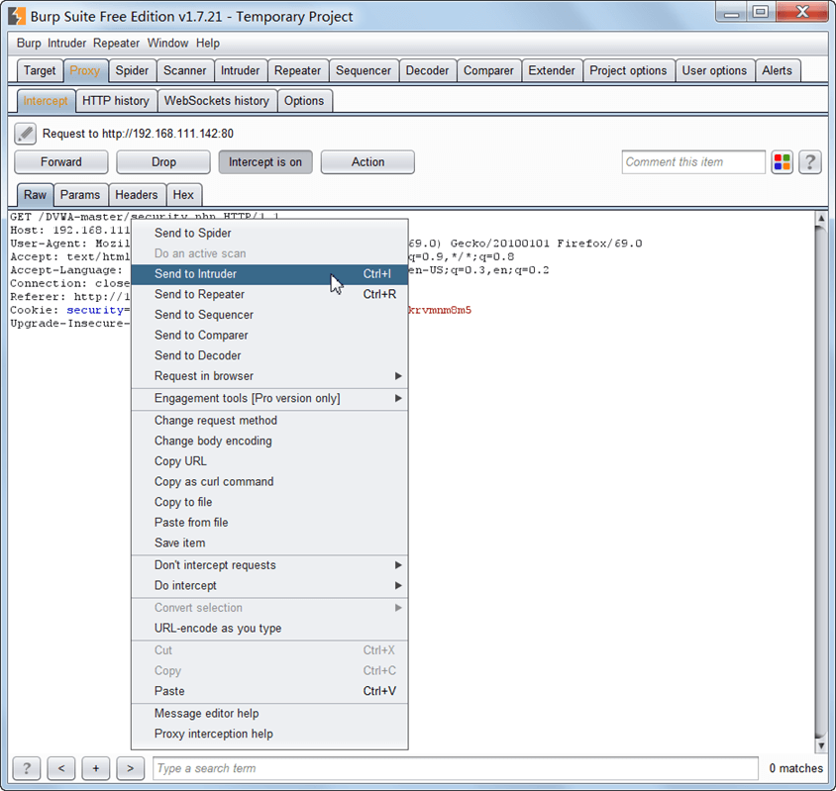Click the Drop button
Screen dimensions: 836x791
(163, 162)
